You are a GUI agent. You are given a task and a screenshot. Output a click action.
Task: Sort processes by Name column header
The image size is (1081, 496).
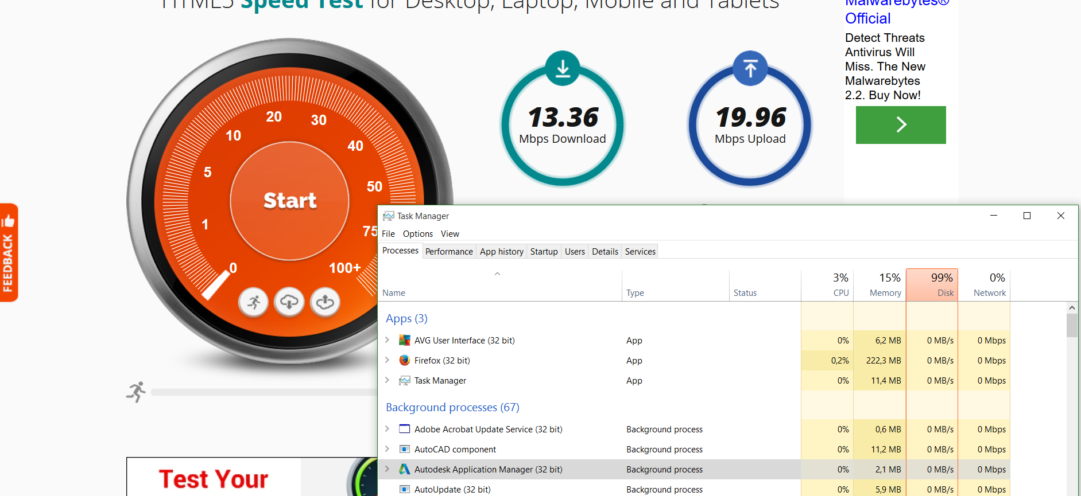[x=500, y=285]
